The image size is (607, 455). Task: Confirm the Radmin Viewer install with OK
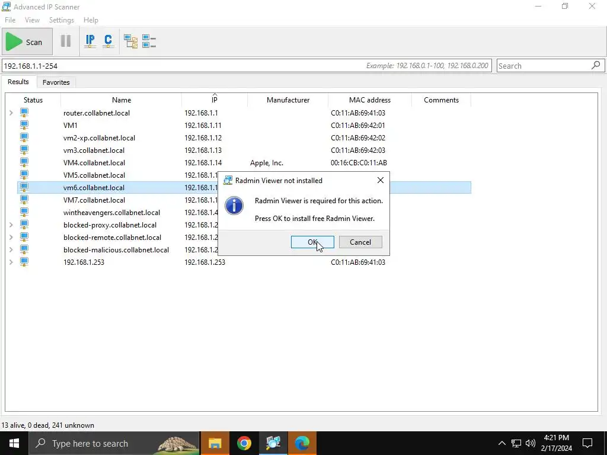312,242
